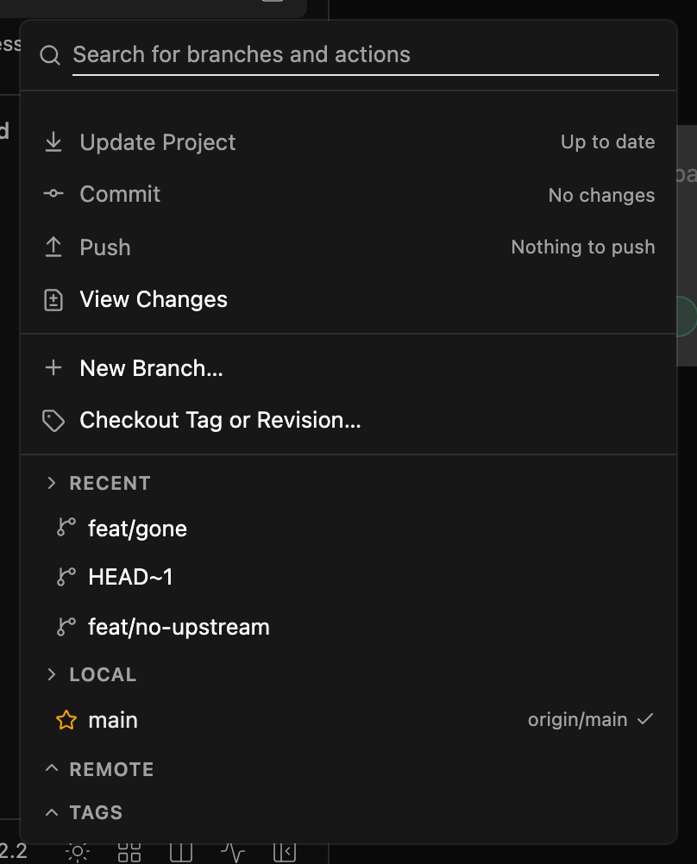Click the Update Project download icon
The image size is (697, 864).
click(x=53, y=142)
